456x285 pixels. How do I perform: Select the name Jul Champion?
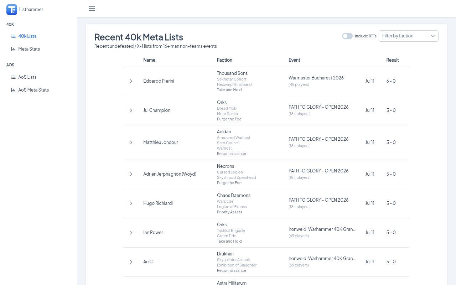(157, 110)
